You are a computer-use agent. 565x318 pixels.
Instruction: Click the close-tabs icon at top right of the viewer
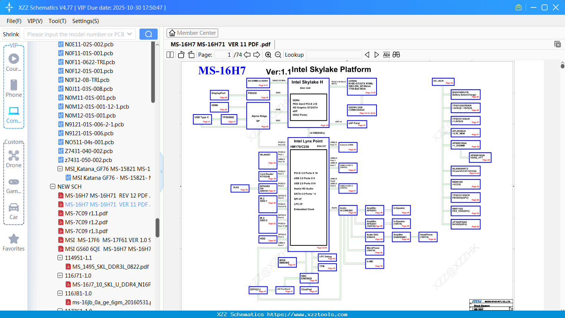tap(558, 44)
